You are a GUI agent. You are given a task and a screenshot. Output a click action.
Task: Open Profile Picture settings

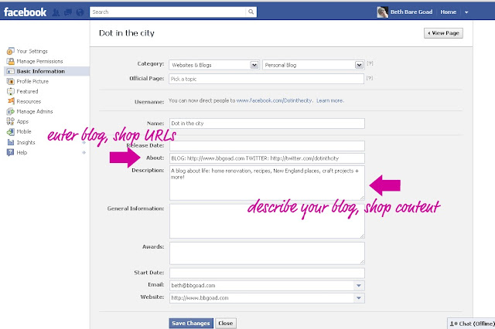point(32,81)
